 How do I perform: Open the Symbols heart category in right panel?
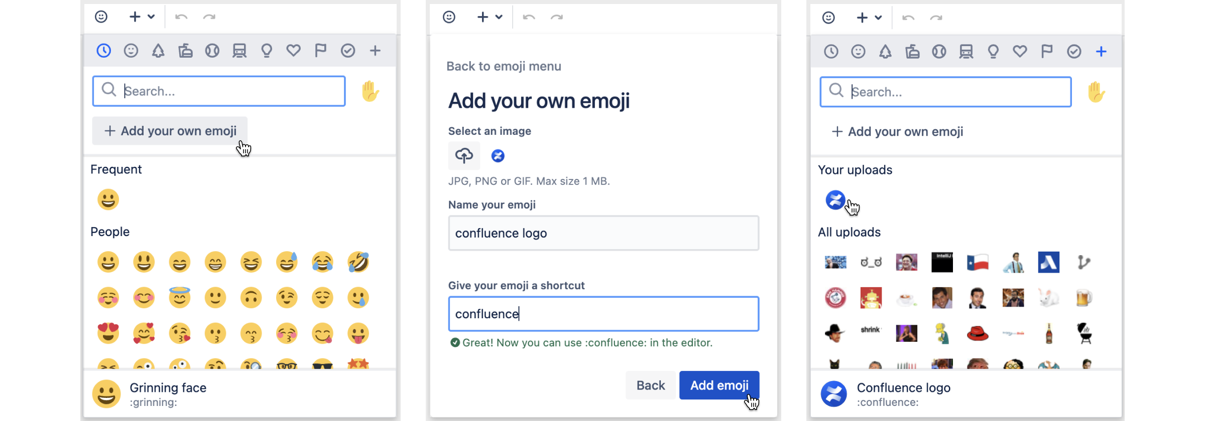coord(1020,51)
